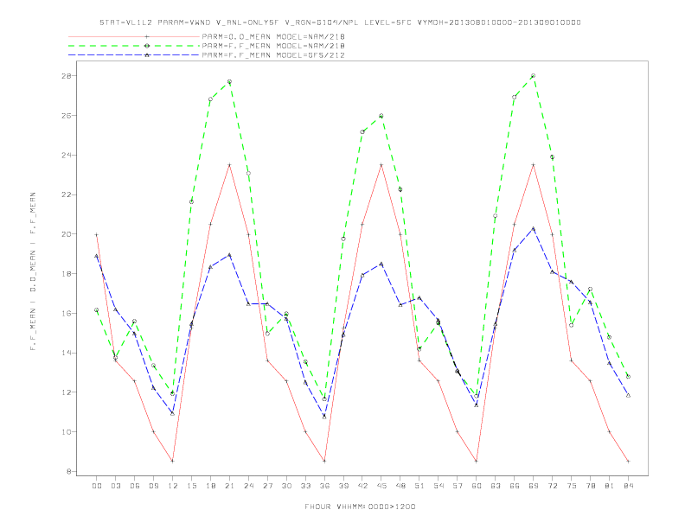685x529 pixels.
Task: Click red observed minimum point at hour 12
Action: pos(173,461)
